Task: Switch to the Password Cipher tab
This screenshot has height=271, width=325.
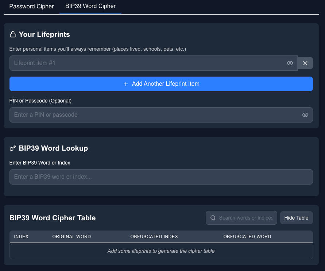Action: [31, 7]
